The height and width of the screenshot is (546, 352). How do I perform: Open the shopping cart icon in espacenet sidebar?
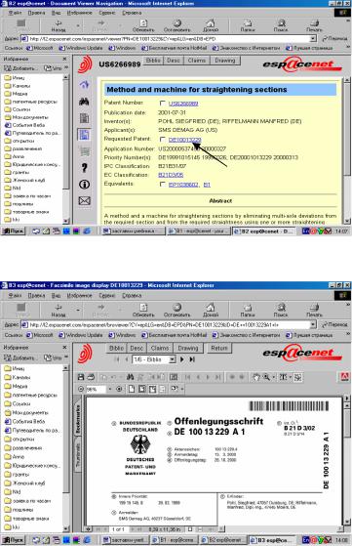point(84,151)
